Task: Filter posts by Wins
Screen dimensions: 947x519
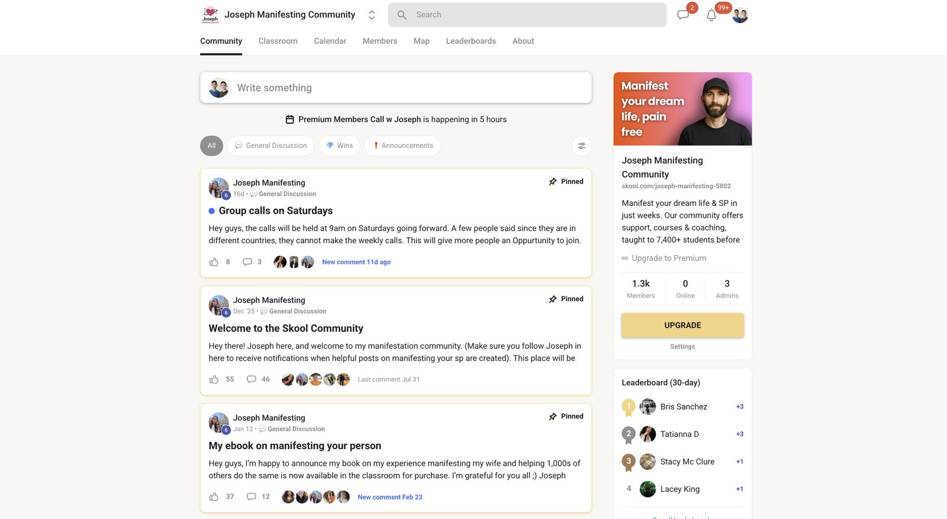Action: pos(339,146)
